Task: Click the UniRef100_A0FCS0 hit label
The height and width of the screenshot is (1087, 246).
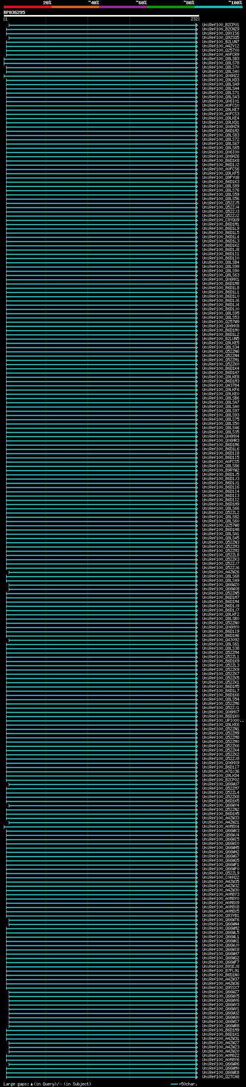Action: click(220, 106)
